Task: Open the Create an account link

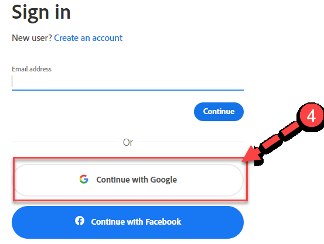Action: coord(88,38)
